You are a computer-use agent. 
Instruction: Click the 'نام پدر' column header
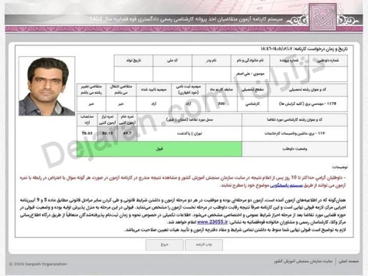pyautogui.click(x=212, y=61)
